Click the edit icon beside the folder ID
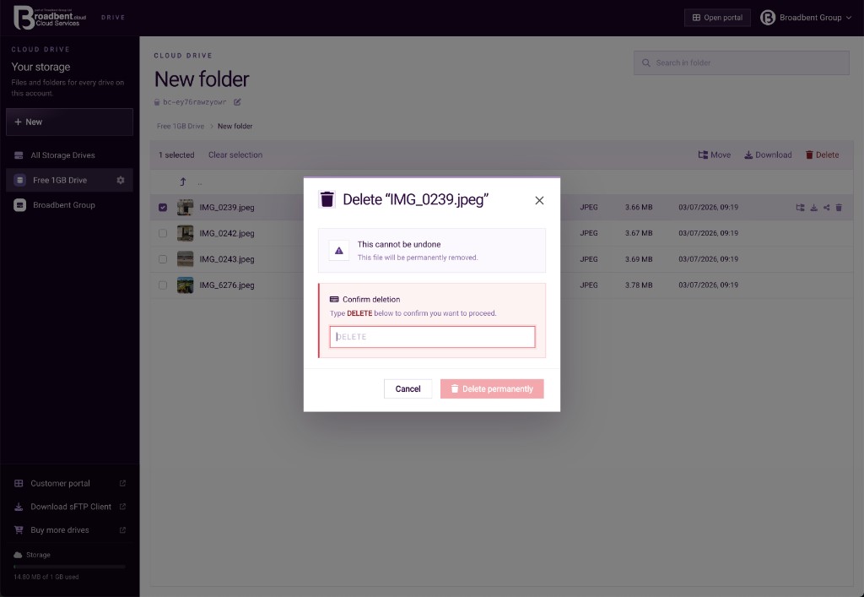 pos(237,102)
